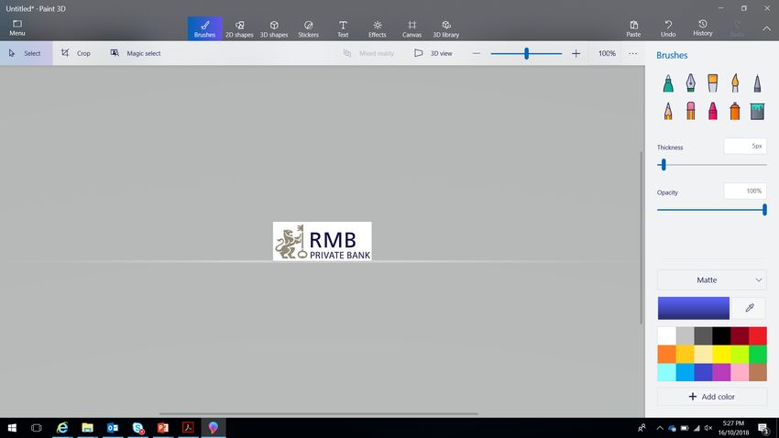Click the Paste button
Image resolution: width=779 pixels, height=438 pixels.
coord(633,28)
